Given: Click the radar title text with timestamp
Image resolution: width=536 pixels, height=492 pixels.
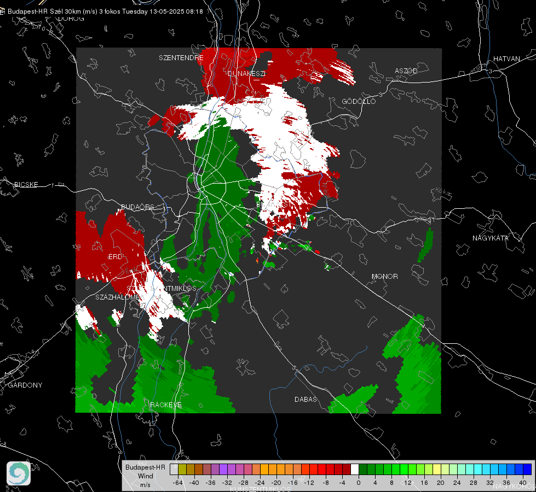Looking at the screenshot, I should point(105,11).
